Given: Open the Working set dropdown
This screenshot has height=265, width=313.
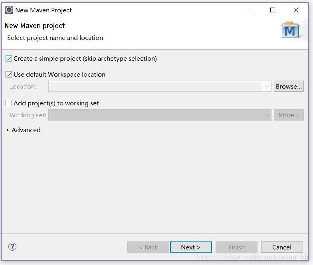Looking at the screenshot, I should click(267, 115).
